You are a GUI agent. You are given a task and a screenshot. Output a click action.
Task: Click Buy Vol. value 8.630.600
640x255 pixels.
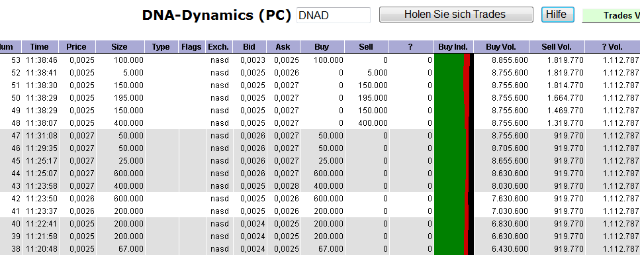tap(510, 174)
